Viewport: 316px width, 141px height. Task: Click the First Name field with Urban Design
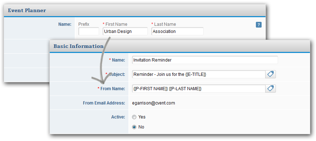click(x=125, y=31)
